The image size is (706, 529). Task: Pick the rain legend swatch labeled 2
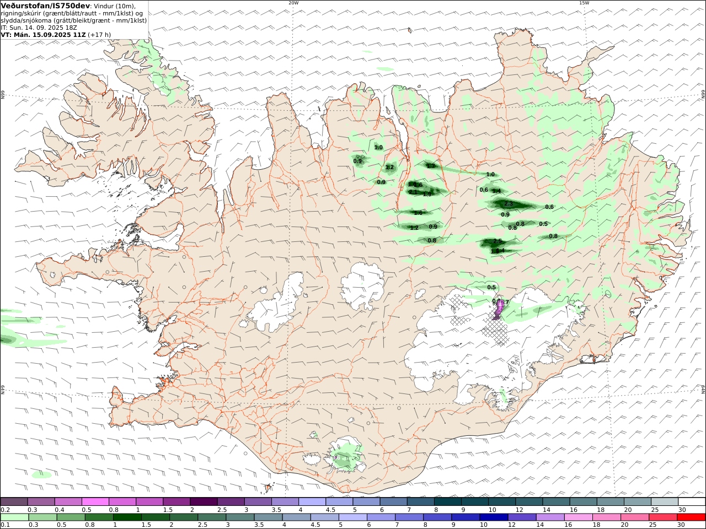(x=184, y=517)
